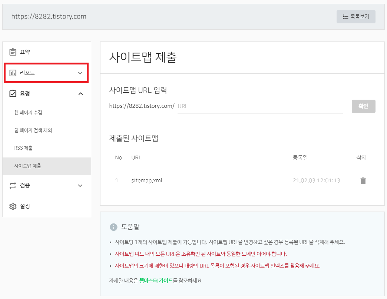Click the 검증 loop arrows icon
The image size is (387, 299).
tap(13, 186)
